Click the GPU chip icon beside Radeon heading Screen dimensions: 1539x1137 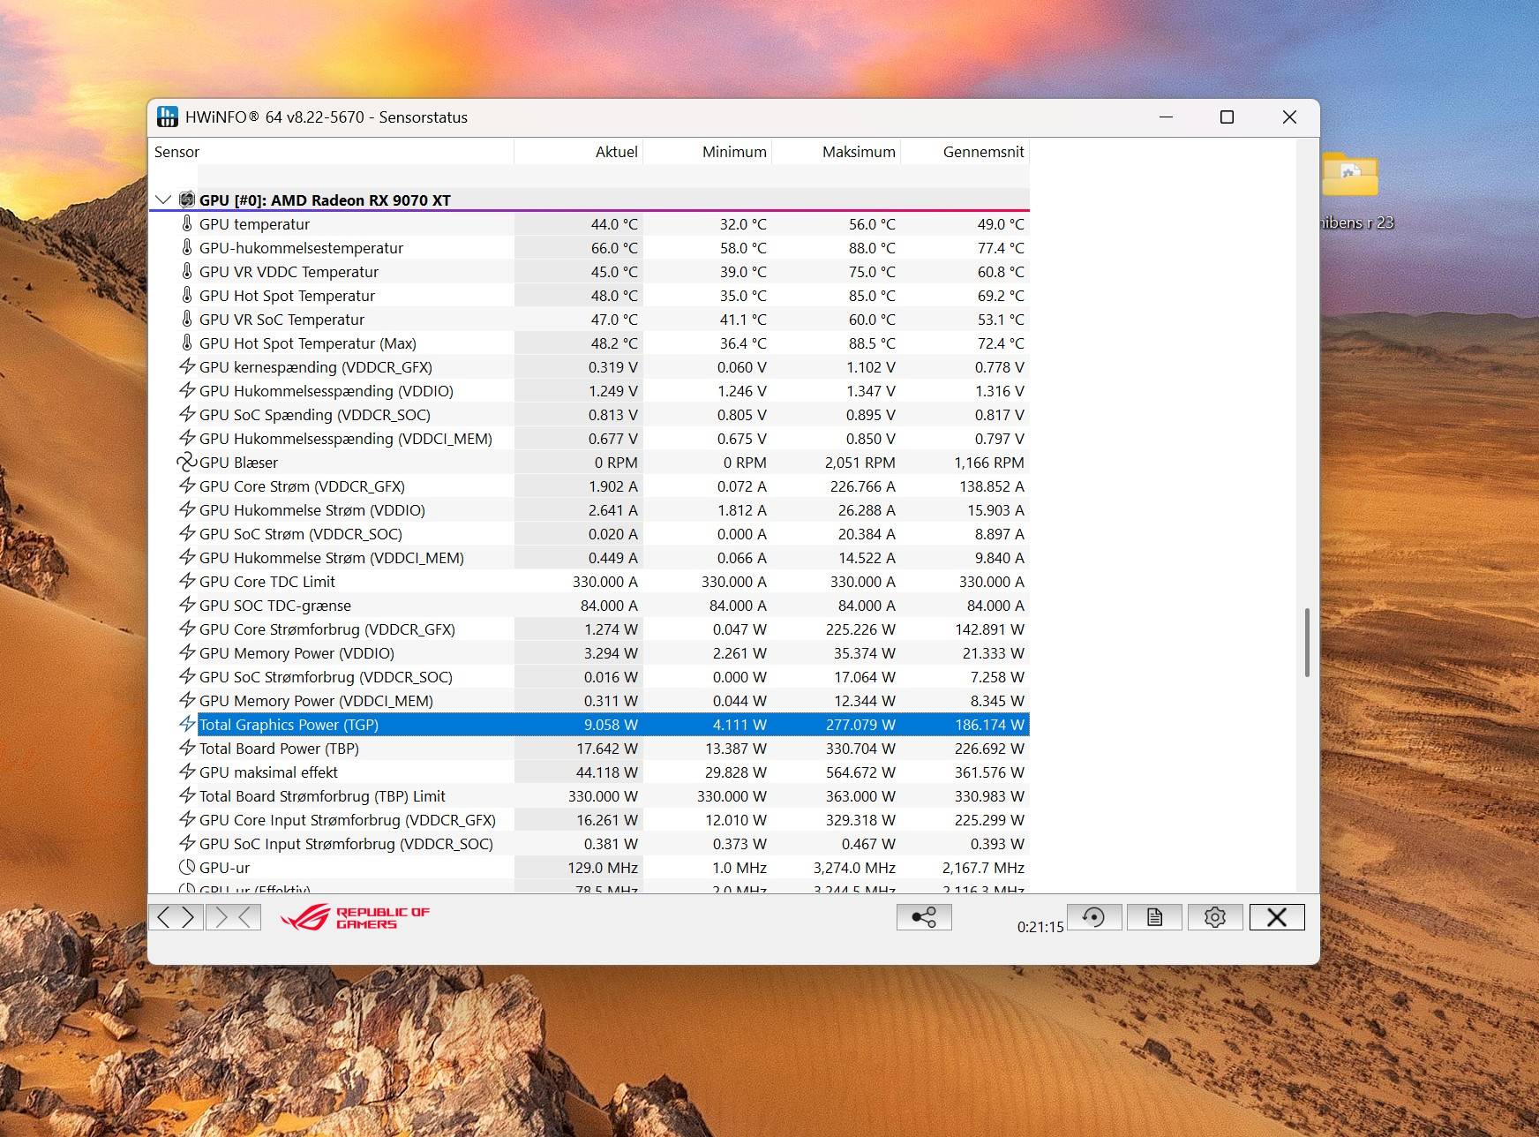pyautogui.click(x=187, y=200)
